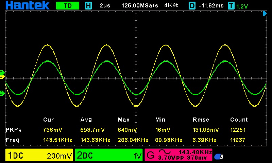Select the PKPk measurement row label
272x163 pixels.
click(13, 130)
